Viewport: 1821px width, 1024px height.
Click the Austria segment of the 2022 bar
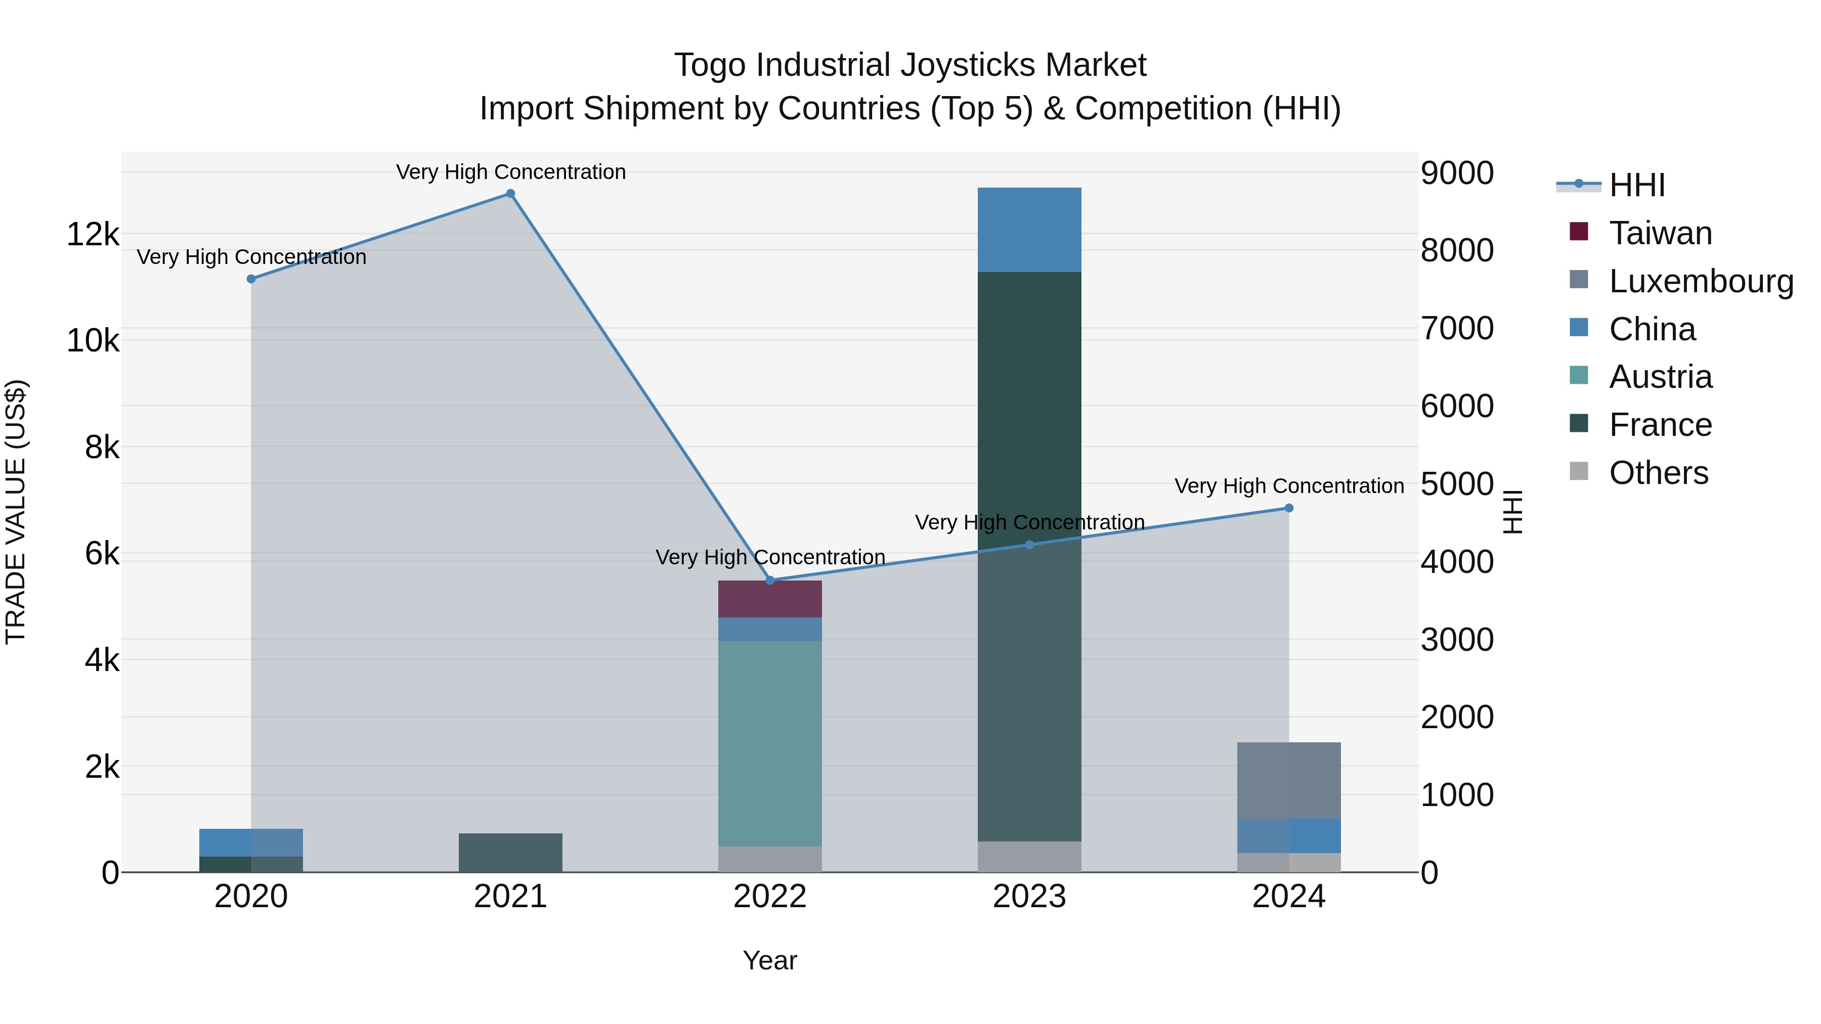[770, 744]
